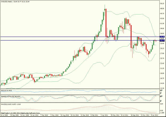Select the 26 Jul 2009 date label
The width and height of the screenshot is (166, 117).
point(4,115)
